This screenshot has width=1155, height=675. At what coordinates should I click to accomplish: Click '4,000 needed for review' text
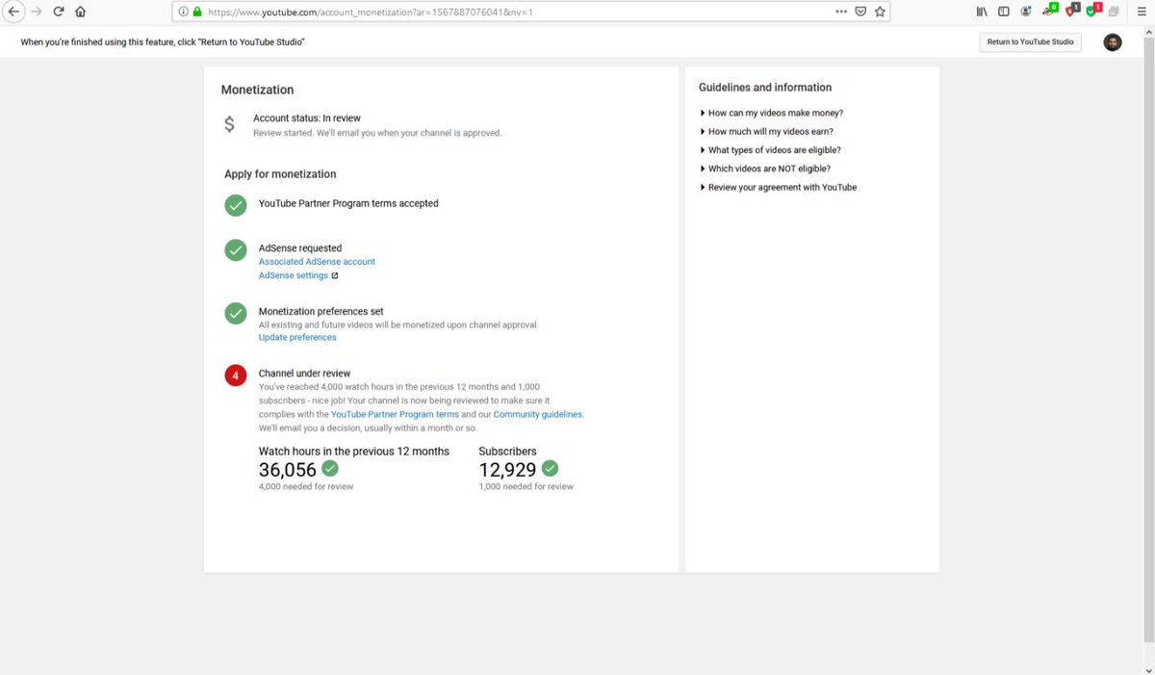(306, 486)
